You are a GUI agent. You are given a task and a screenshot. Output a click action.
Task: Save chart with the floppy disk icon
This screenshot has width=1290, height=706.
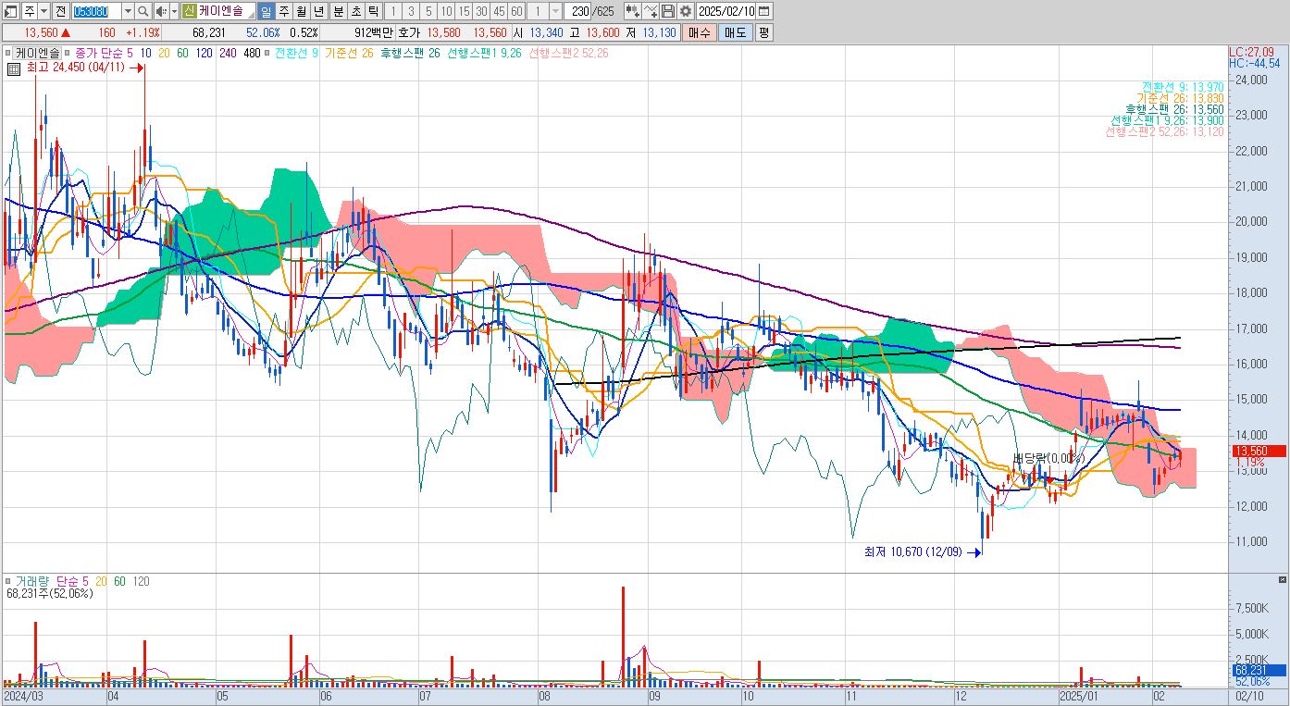pos(667,11)
